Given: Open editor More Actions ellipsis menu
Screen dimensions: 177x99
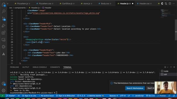Looking at the screenshot, I should tap(174, 4).
